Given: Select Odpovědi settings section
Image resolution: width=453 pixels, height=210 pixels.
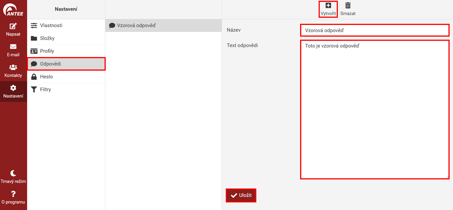Looking at the screenshot, I should (50, 64).
